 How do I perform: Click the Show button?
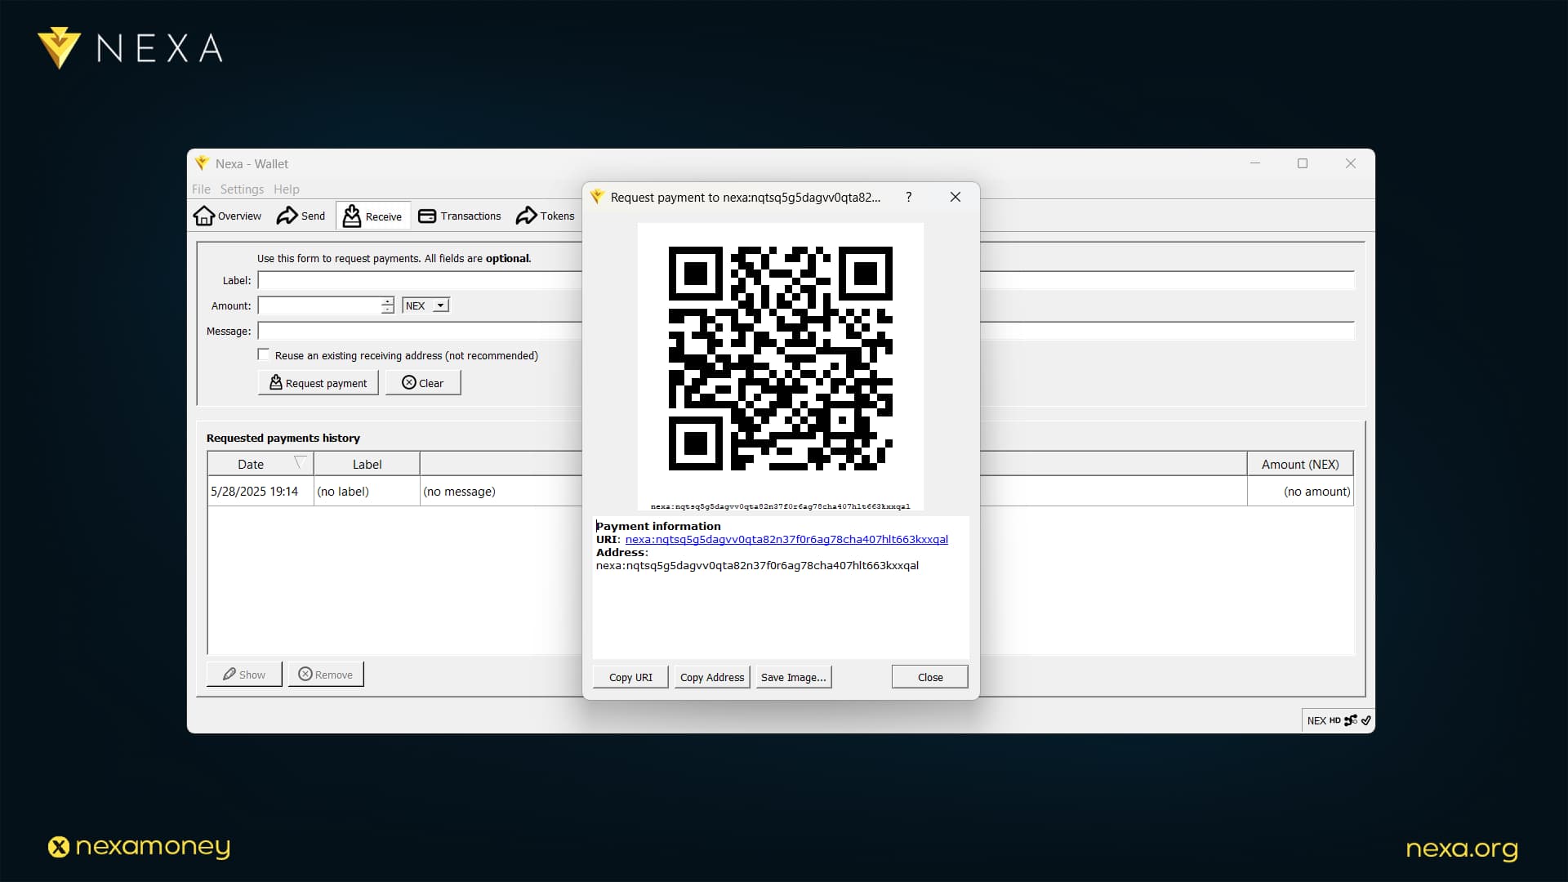point(244,675)
